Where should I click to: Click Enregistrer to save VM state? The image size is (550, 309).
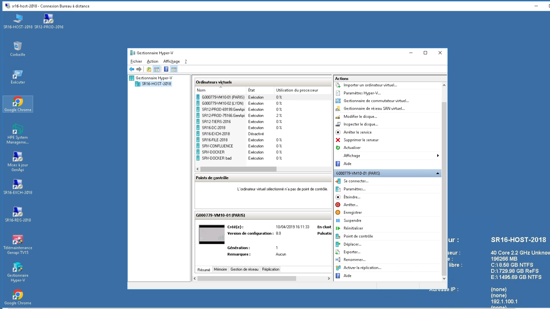coord(352,213)
